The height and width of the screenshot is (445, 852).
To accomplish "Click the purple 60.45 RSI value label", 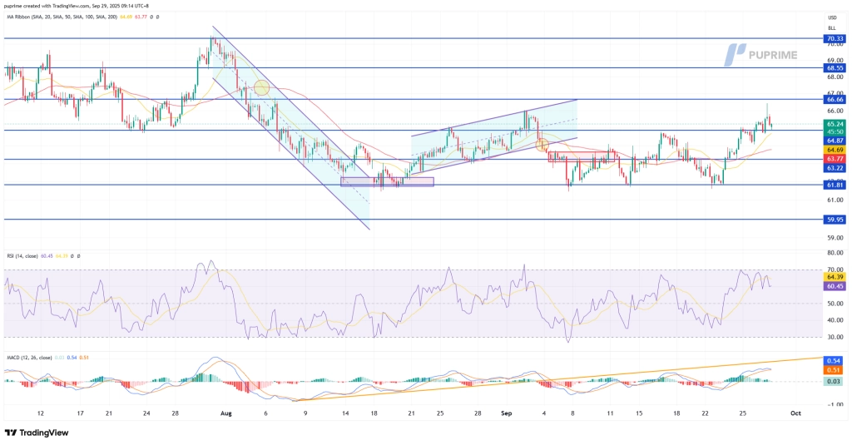I will [835, 286].
